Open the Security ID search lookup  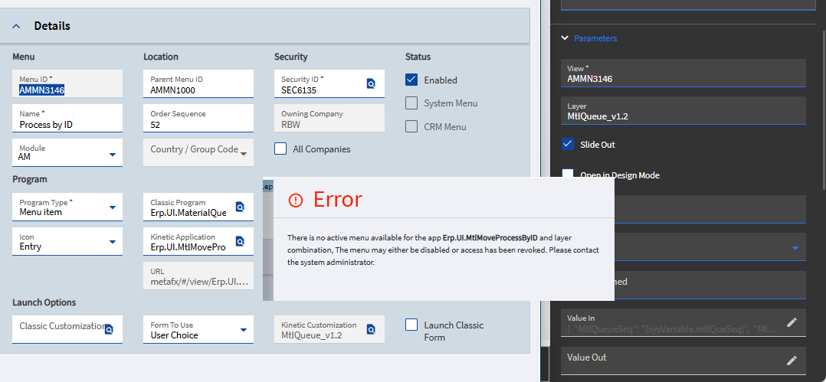371,83
